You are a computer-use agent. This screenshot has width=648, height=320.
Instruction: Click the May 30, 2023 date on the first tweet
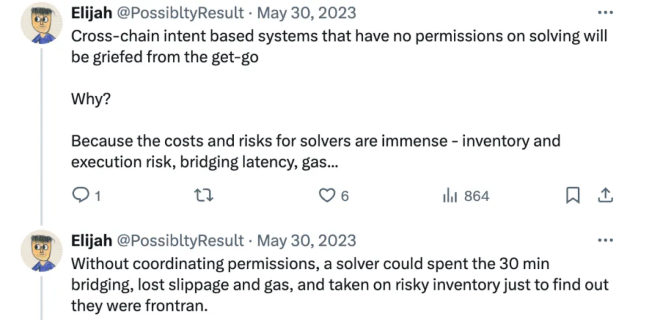pos(306,13)
